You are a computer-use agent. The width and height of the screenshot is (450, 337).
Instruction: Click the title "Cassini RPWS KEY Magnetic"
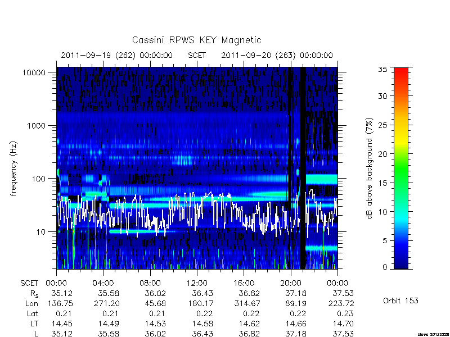[x=196, y=40]
